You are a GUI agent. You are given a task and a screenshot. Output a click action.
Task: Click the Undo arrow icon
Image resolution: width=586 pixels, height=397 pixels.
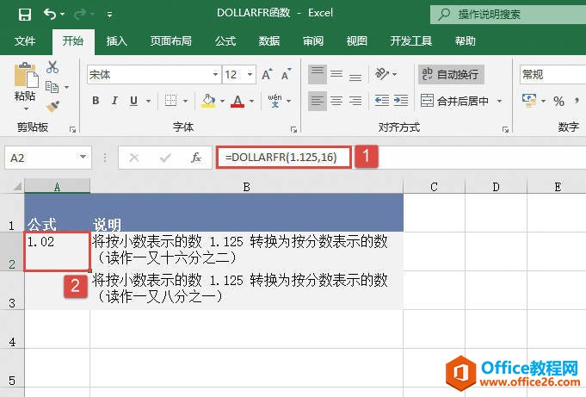point(50,15)
